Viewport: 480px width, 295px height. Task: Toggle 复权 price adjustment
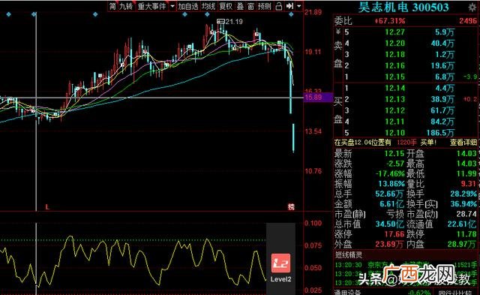(226, 6)
